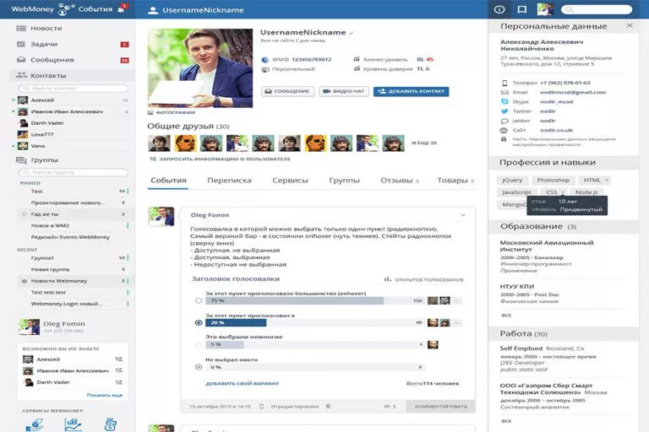Click the 20 % poll result bar

point(314,322)
